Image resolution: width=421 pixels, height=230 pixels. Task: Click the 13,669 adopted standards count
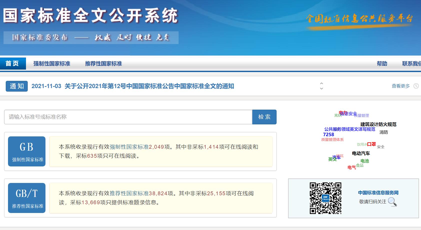[91, 202]
